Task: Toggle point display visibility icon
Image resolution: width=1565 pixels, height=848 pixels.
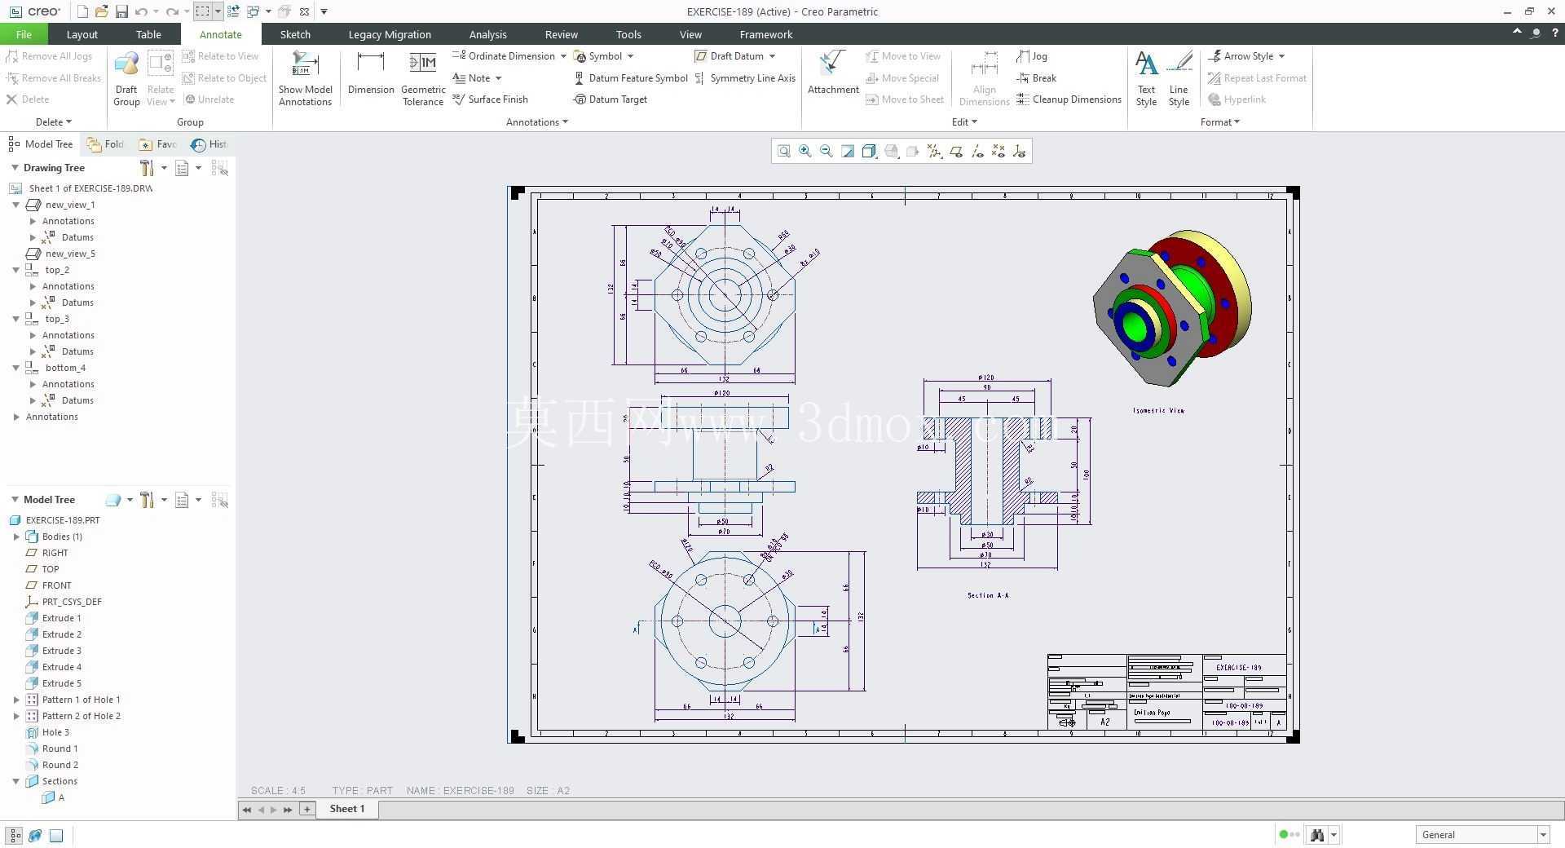Action: pos(999,151)
